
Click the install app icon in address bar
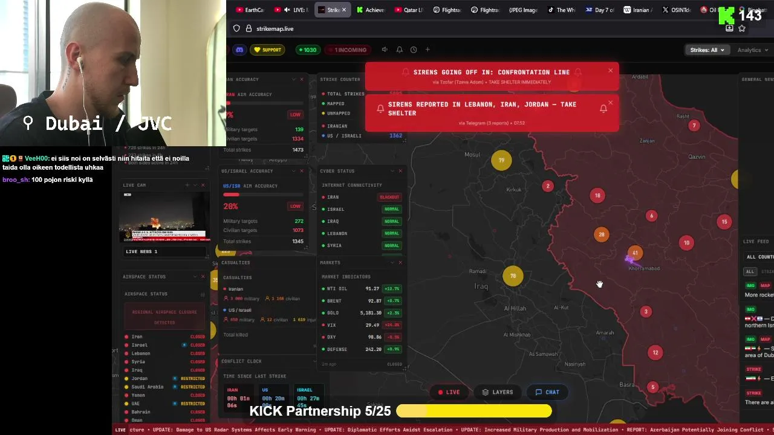(729, 28)
